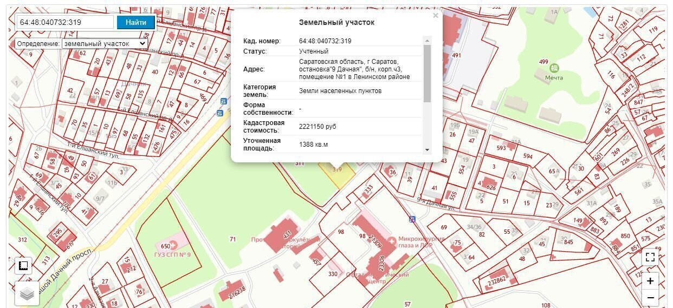
Task: Click parcel 626 building
Action: (491, 188)
